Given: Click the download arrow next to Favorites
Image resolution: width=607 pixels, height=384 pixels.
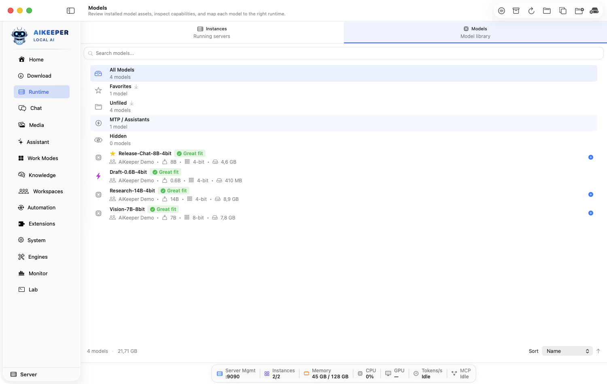Looking at the screenshot, I should coord(136,87).
